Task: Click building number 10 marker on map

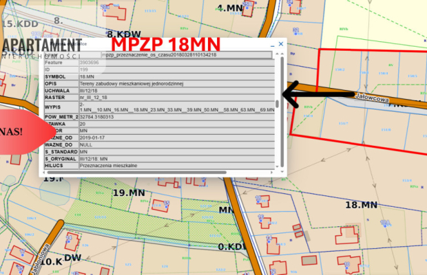Action: click(x=346, y=265)
